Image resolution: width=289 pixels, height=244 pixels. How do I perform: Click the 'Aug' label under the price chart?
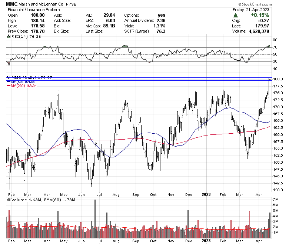click(116, 194)
